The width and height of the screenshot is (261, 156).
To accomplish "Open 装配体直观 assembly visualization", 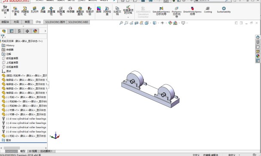I will [80, 11].
